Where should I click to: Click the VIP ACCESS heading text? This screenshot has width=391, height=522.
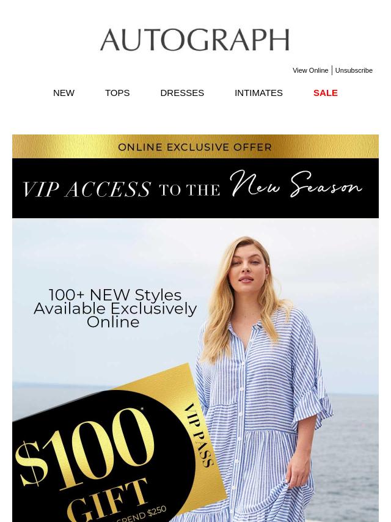coord(87,189)
